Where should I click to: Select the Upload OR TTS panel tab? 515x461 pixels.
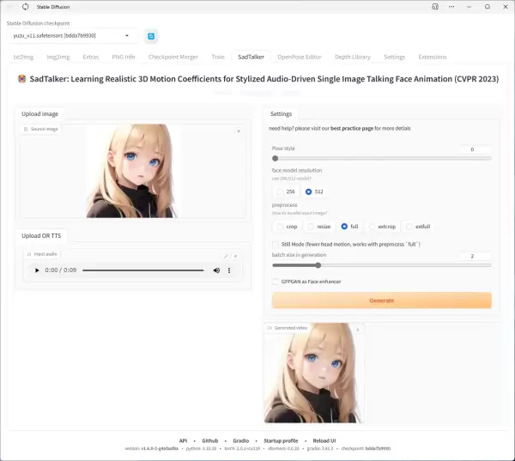coord(41,236)
